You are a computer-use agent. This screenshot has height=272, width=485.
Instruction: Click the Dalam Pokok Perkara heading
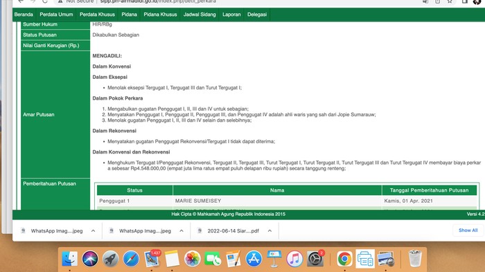(x=118, y=98)
